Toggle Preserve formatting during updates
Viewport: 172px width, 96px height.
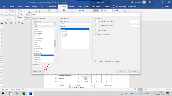point(96,61)
